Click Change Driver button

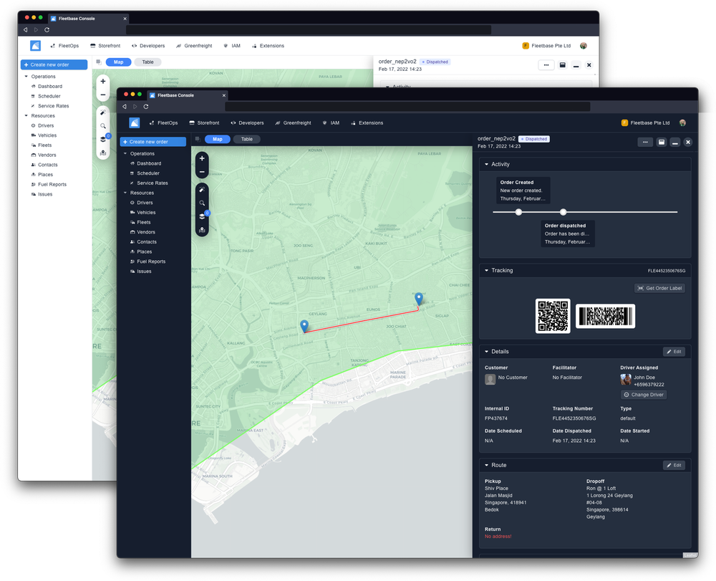644,395
